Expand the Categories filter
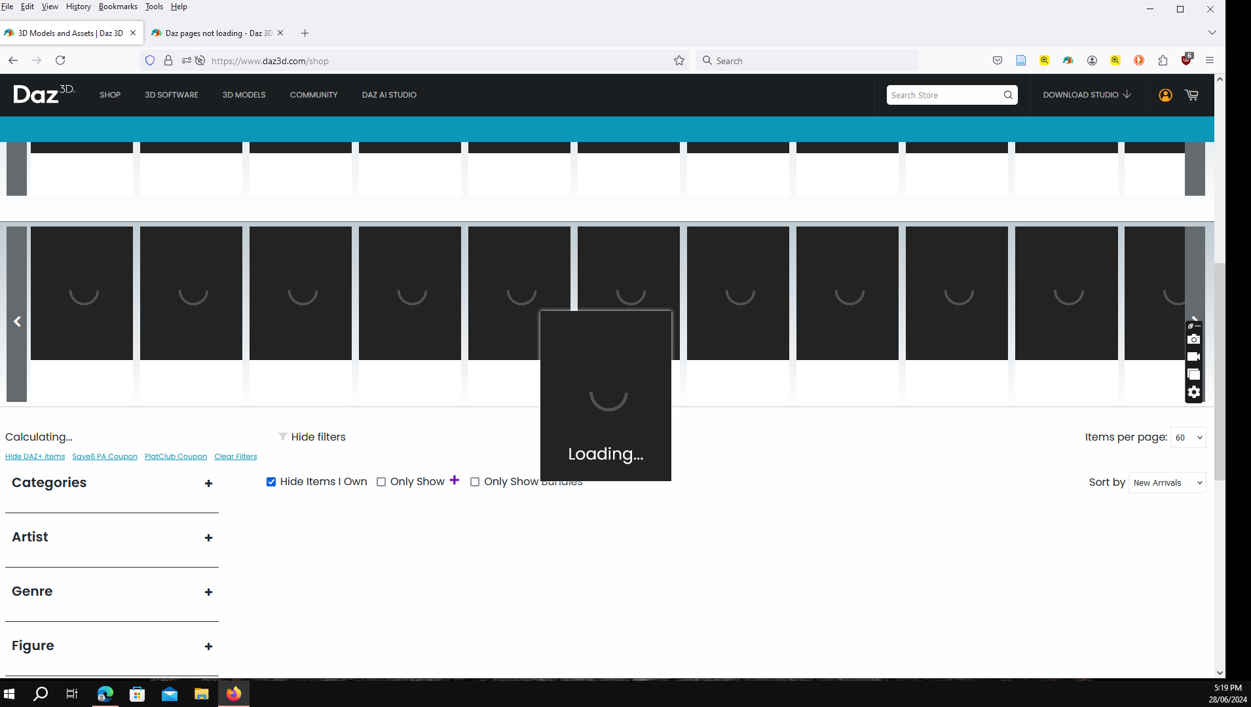 208,483
